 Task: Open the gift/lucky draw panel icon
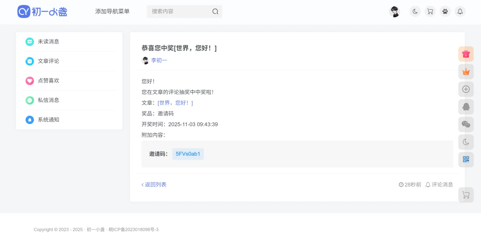click(466, 54)
